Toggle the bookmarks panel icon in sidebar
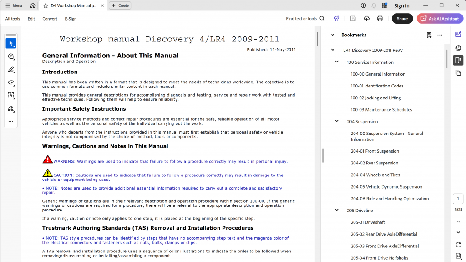The width and height of the screenshot is (466, 262). coord(458,60)
